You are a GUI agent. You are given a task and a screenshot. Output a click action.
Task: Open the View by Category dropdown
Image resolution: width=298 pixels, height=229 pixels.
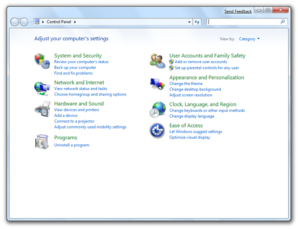tap(249, 39)
